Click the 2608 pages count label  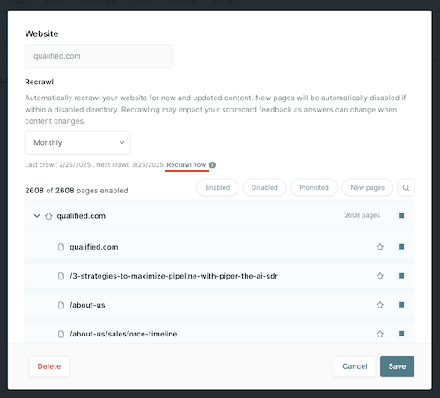tap(362, 215)
